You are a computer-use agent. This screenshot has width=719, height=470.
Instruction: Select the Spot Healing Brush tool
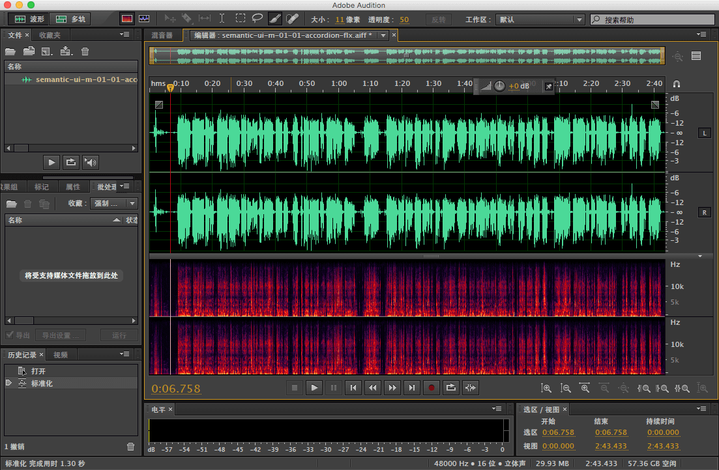click(x=293, y=19)
